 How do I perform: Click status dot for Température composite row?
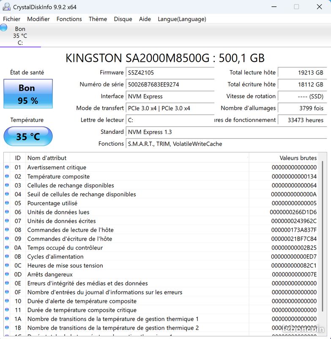click(x=7, y=176)
